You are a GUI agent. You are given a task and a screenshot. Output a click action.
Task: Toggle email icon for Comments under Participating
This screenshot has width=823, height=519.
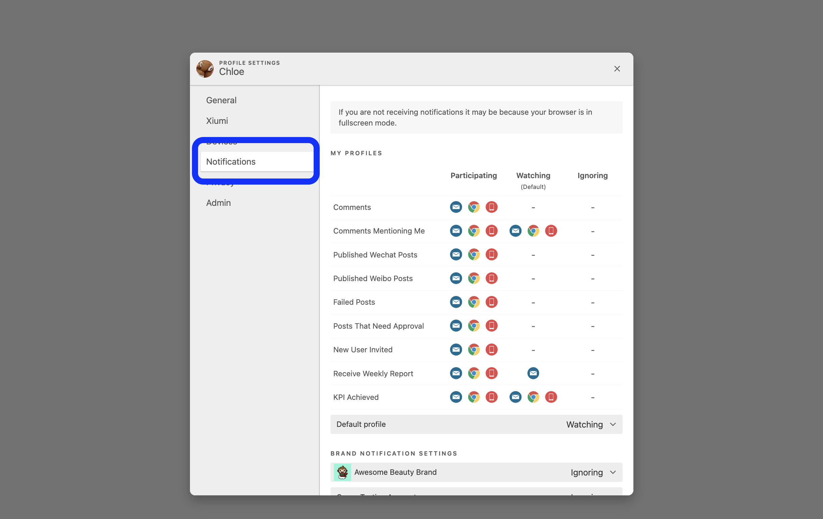coord(456,207)
